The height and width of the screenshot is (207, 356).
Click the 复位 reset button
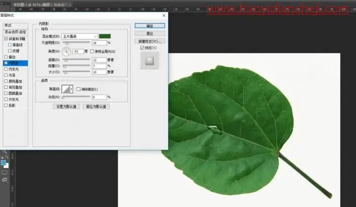150,34
